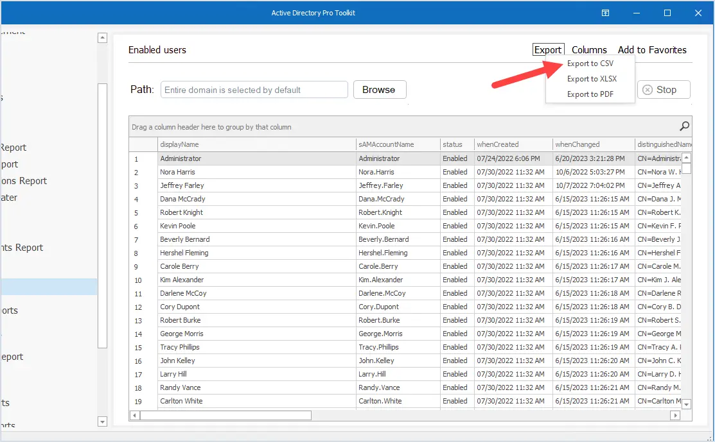
Task: Sort by status column header
Action: 457,144
